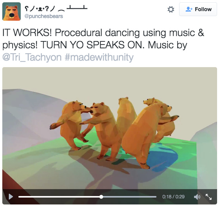This screenshot has width=219, height=206.
Task: Click the video progress bar knob
Action: coord(101,197)
